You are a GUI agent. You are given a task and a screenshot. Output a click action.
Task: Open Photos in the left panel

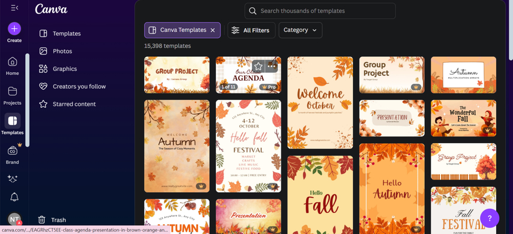(x=62, y=51)
